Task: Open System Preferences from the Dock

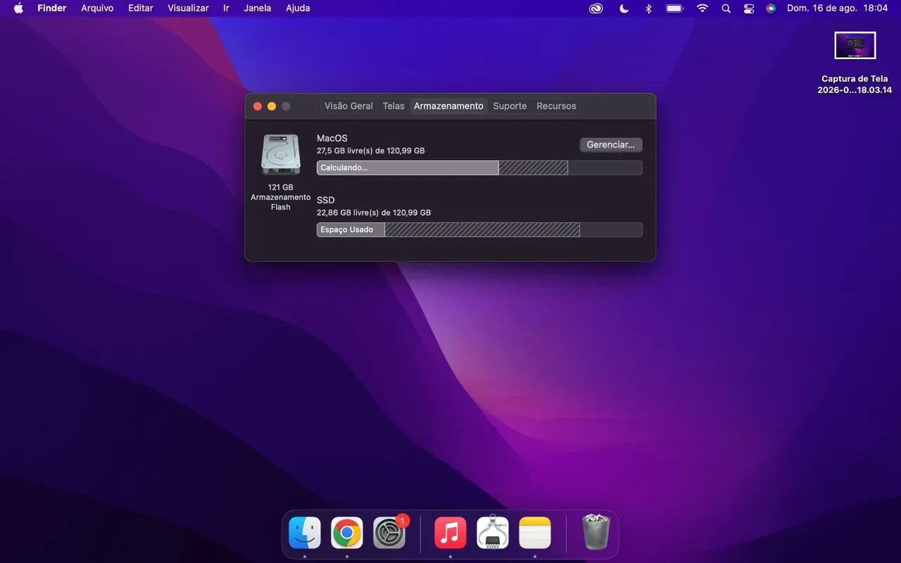Action: click(x=389, y=533)
